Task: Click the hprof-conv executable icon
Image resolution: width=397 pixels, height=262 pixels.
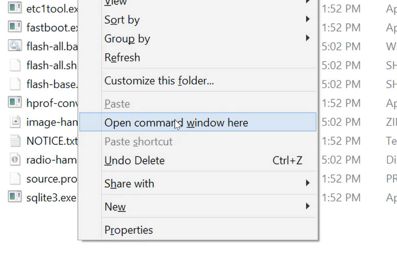Action: (15, 102)
